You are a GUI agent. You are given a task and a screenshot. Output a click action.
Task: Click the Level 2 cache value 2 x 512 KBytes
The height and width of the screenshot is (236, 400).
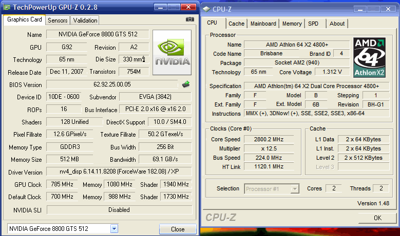pos(364,158)
